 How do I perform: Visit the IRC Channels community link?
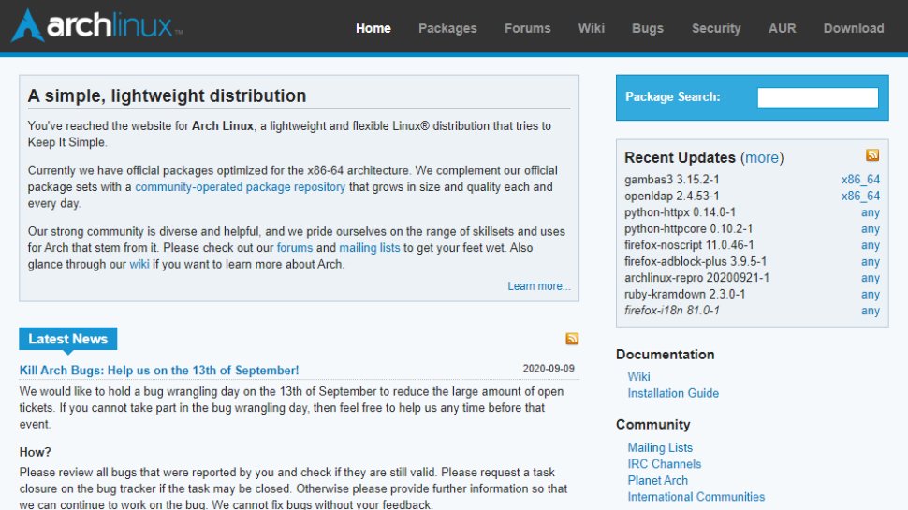coord(664,464)
